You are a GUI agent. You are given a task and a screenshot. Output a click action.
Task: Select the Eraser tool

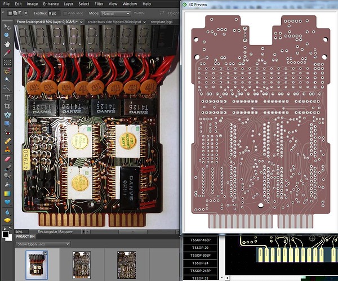7,159
